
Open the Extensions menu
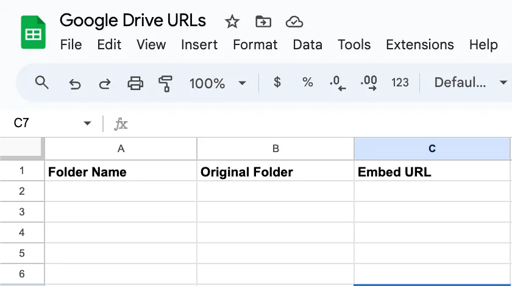pyautogui.click(x=419, y=44)
